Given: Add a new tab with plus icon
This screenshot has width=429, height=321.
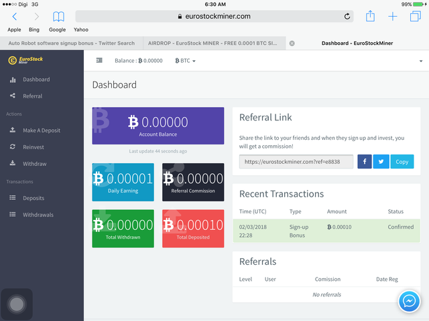Looking at the screenshot, I should [x=393, y=16].
